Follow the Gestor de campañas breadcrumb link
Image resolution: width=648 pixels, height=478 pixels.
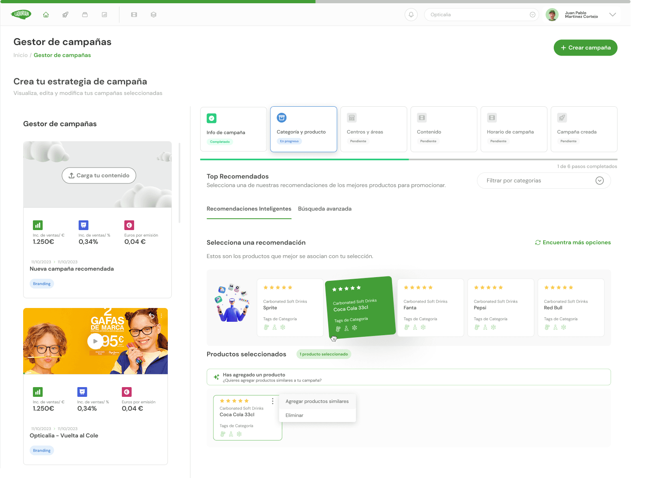point(62,55)
